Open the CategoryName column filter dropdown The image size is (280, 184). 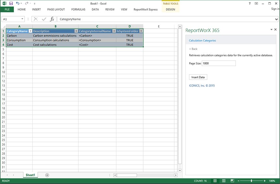click(30, 31)
